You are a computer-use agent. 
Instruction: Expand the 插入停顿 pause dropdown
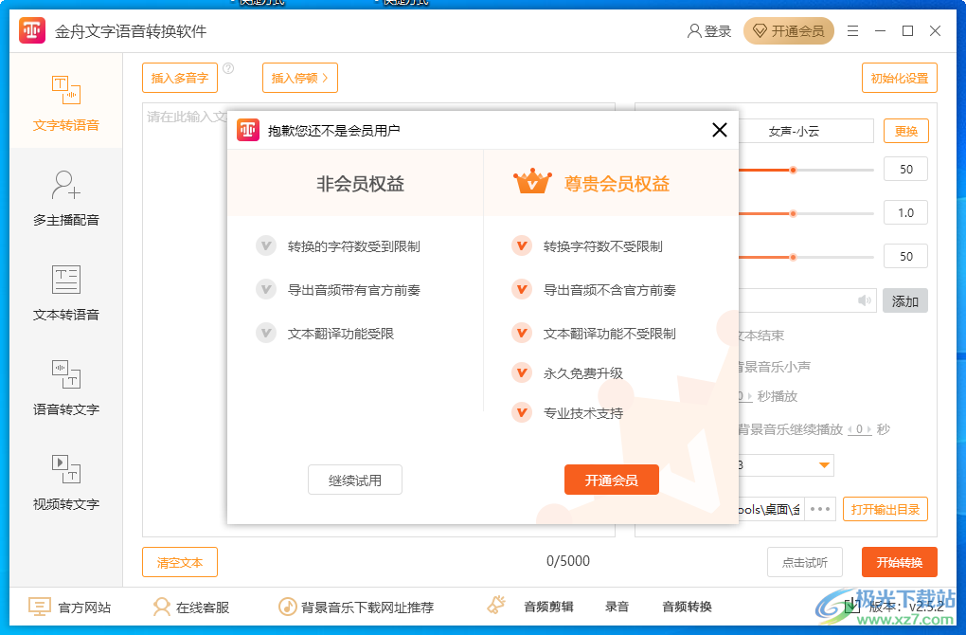(x=299, y=78)
